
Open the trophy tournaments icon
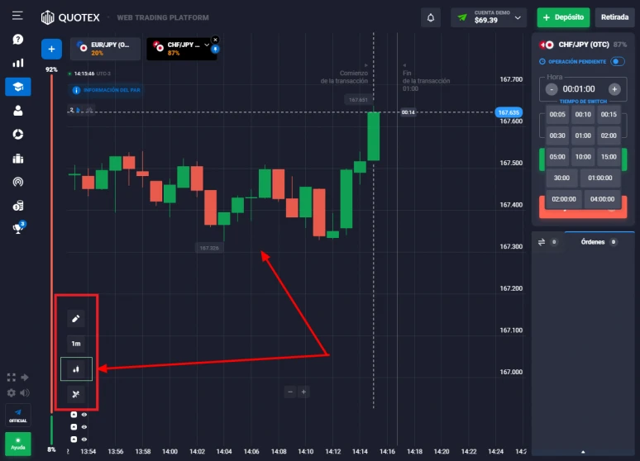coord(18,228)
